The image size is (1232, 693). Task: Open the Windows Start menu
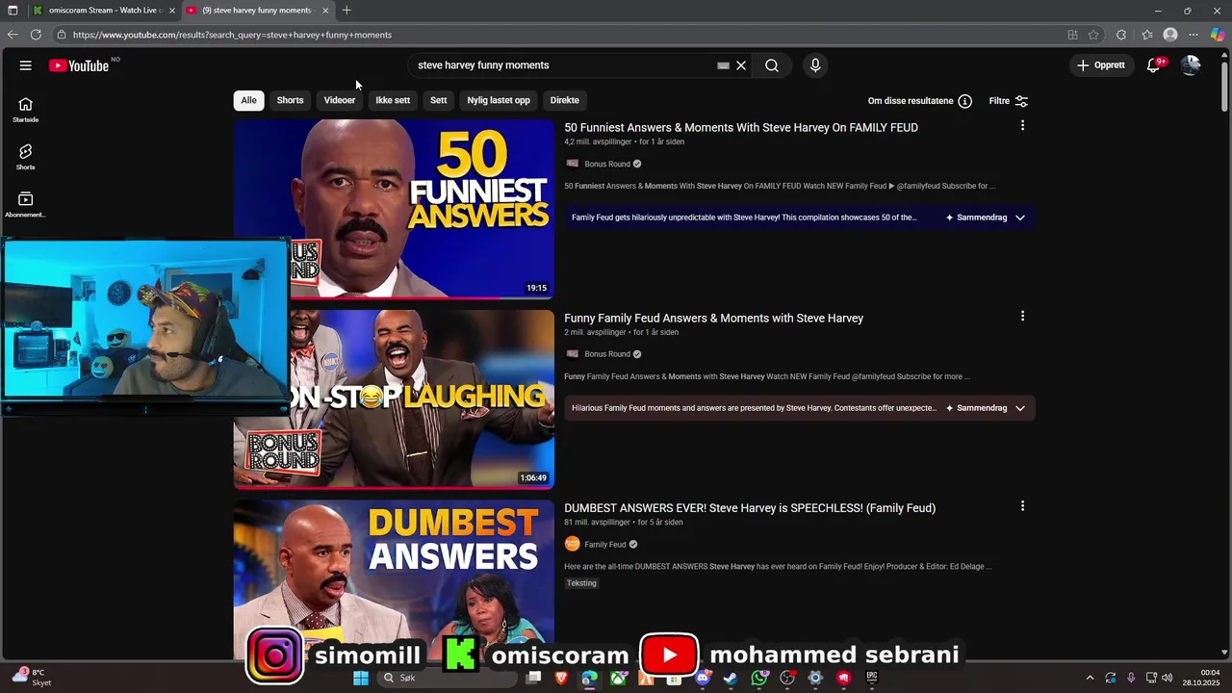[x=361, y=678]
